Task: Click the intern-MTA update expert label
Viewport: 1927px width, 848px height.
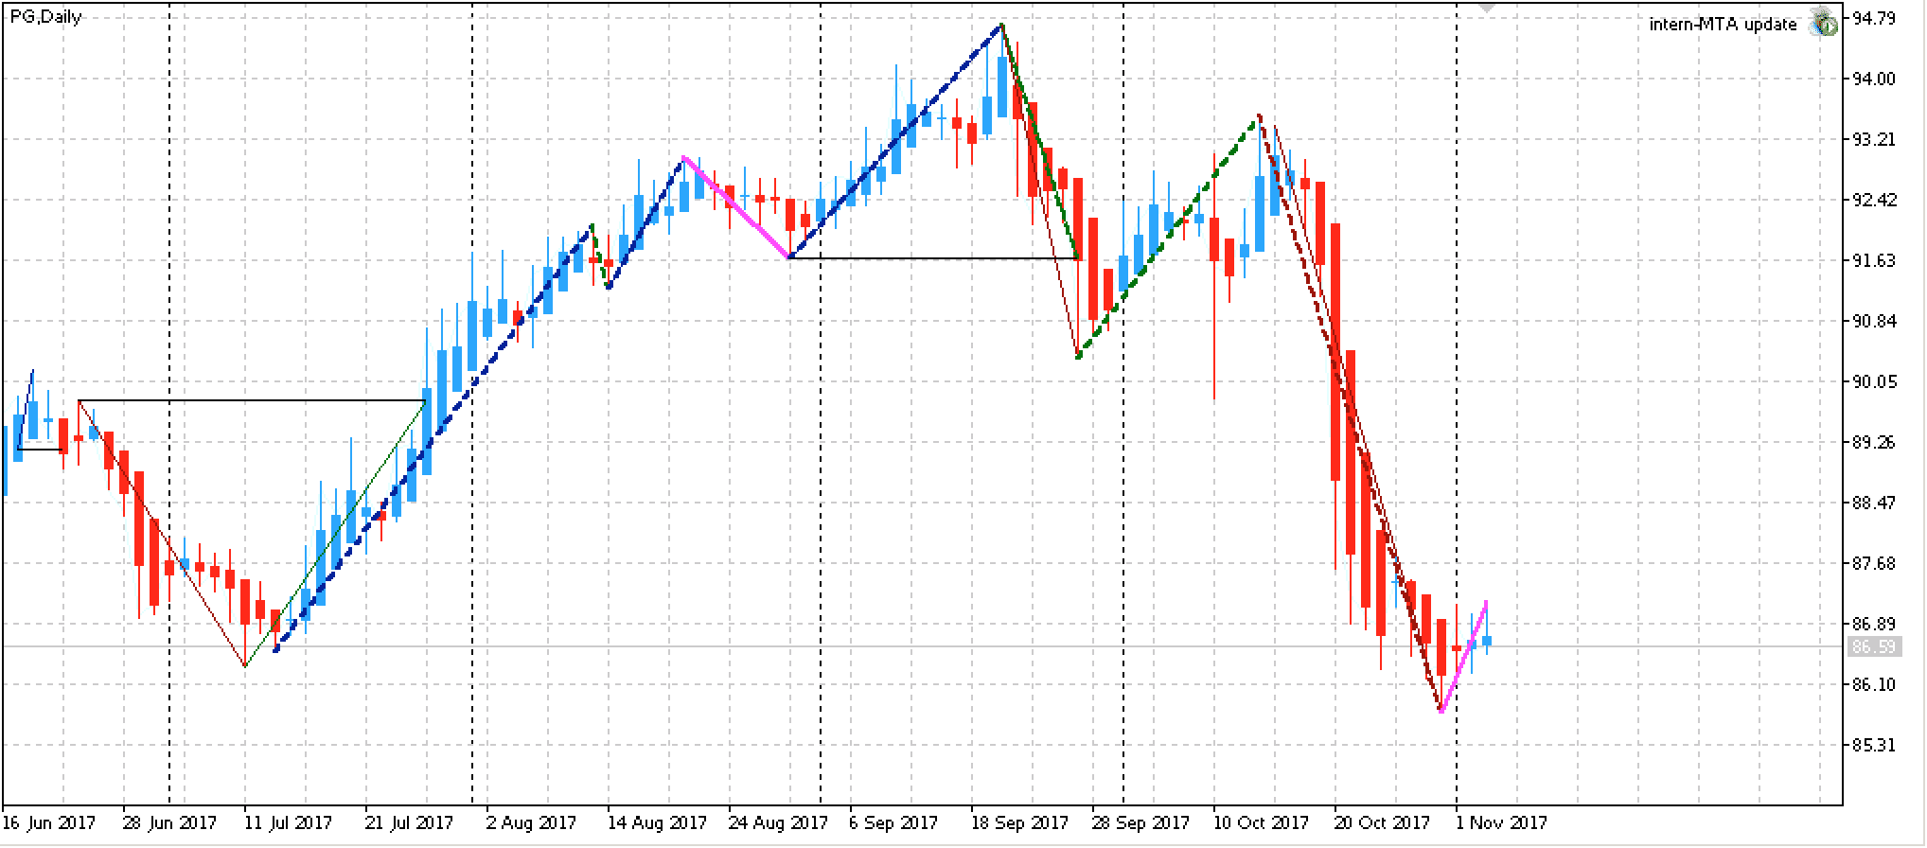Action: [1723, 25]
